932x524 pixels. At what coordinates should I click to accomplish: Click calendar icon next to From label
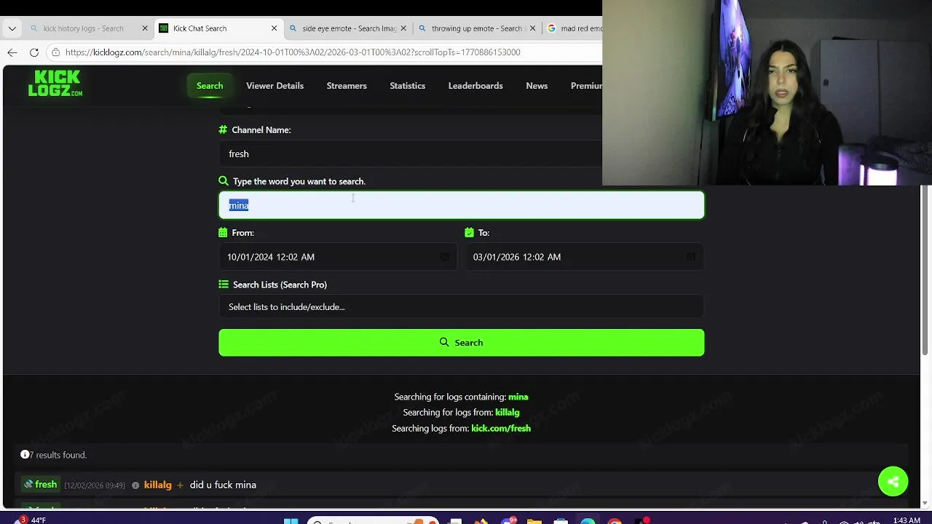coord(223,233)
